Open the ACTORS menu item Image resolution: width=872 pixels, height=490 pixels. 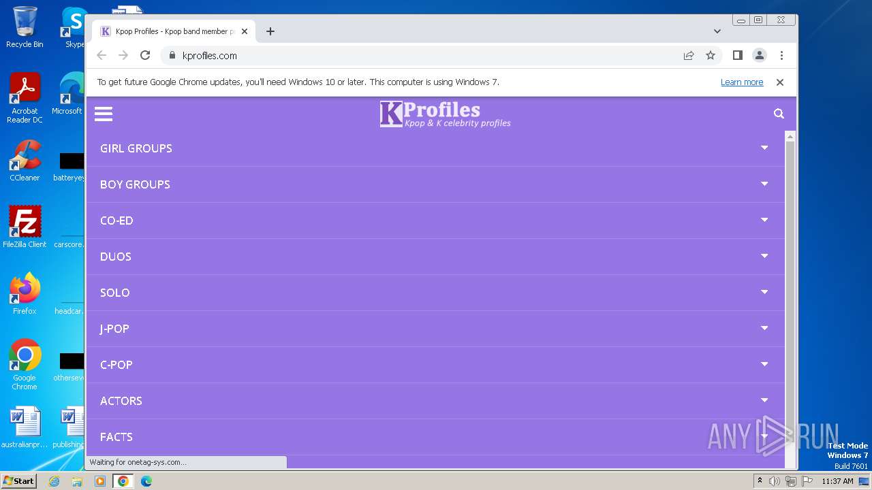(121, 401)
